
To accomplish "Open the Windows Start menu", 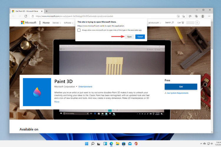I will [87, 144].
